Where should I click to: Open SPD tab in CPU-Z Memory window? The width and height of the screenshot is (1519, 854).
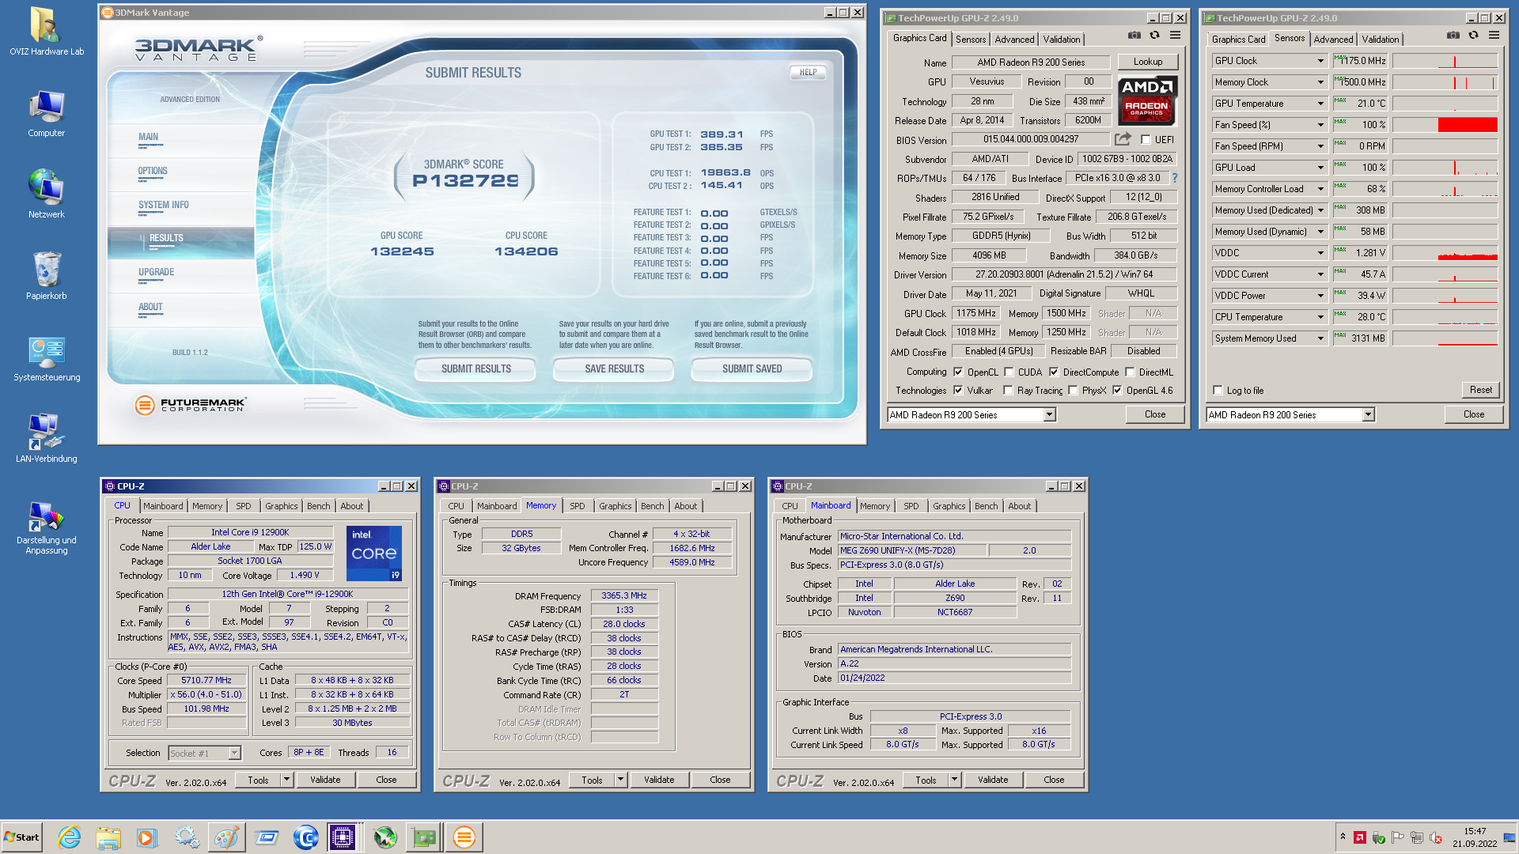tap(578, 506)
